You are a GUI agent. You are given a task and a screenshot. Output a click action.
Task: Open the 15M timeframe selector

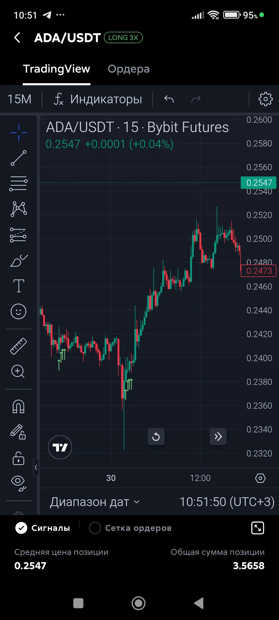coord(20,99)
